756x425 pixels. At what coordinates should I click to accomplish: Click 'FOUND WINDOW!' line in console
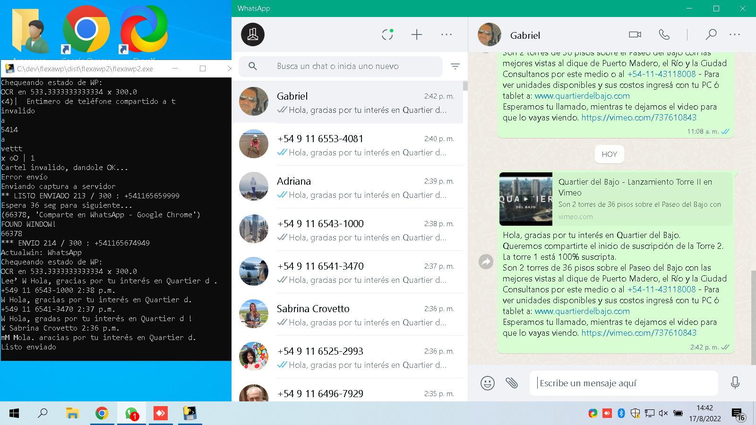click(x=29, y=224)
